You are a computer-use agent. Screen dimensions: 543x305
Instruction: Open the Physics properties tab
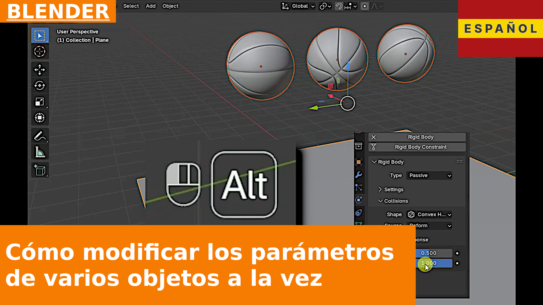pyautogui.click(x=359, y=200)
